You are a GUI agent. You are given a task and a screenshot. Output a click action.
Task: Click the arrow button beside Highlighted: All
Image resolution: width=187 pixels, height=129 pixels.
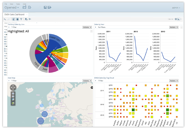tap(92, 31)
